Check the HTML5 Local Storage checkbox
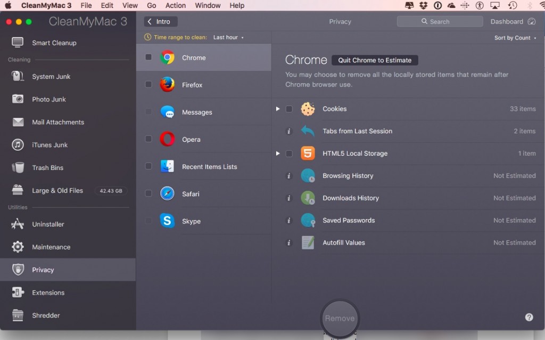 pyautogui.click(x=289, y=153)
